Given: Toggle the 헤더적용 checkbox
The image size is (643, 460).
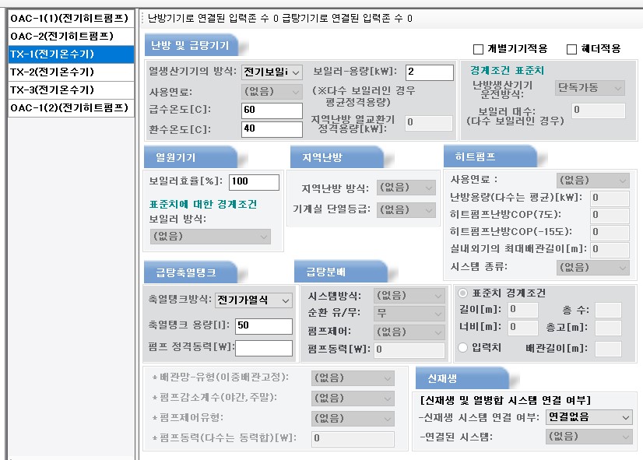Looking at the screenshot, I should point(572,49).
